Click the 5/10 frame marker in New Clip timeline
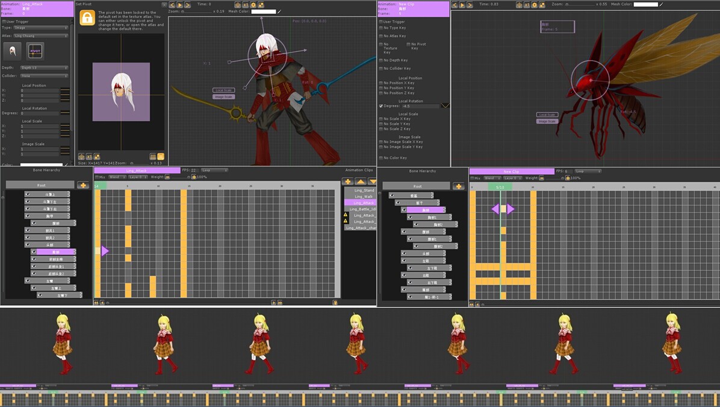Image resolution: width=720 pixels, height=407 pixels. [500, 187]
